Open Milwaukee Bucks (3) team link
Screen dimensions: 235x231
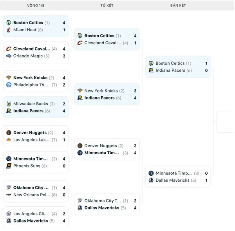pyautogui.click(x=34, y=104)
